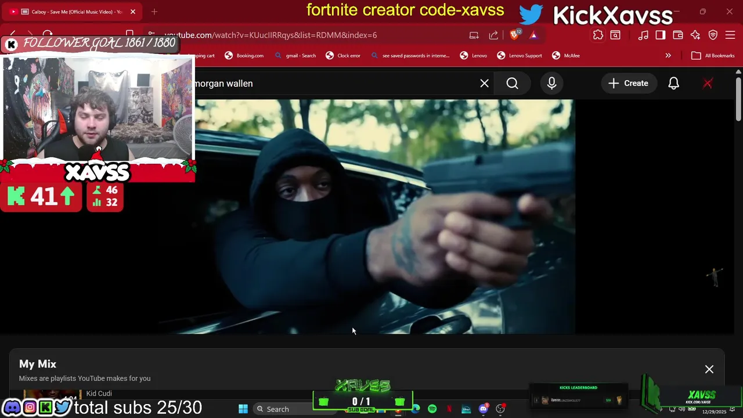
Task: Open the Windows Start menu
Action: pyautogui.click(x=243, y=409)
